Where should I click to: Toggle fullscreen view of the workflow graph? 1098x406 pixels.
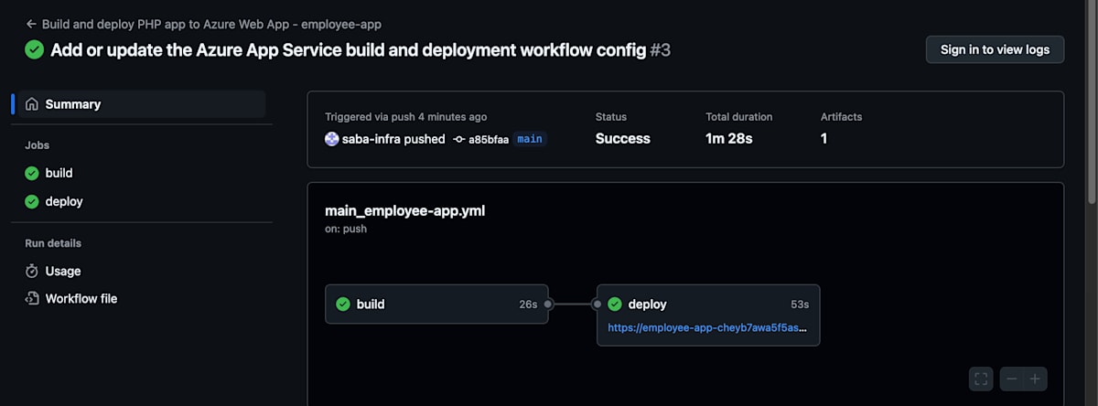pos(981,379)
